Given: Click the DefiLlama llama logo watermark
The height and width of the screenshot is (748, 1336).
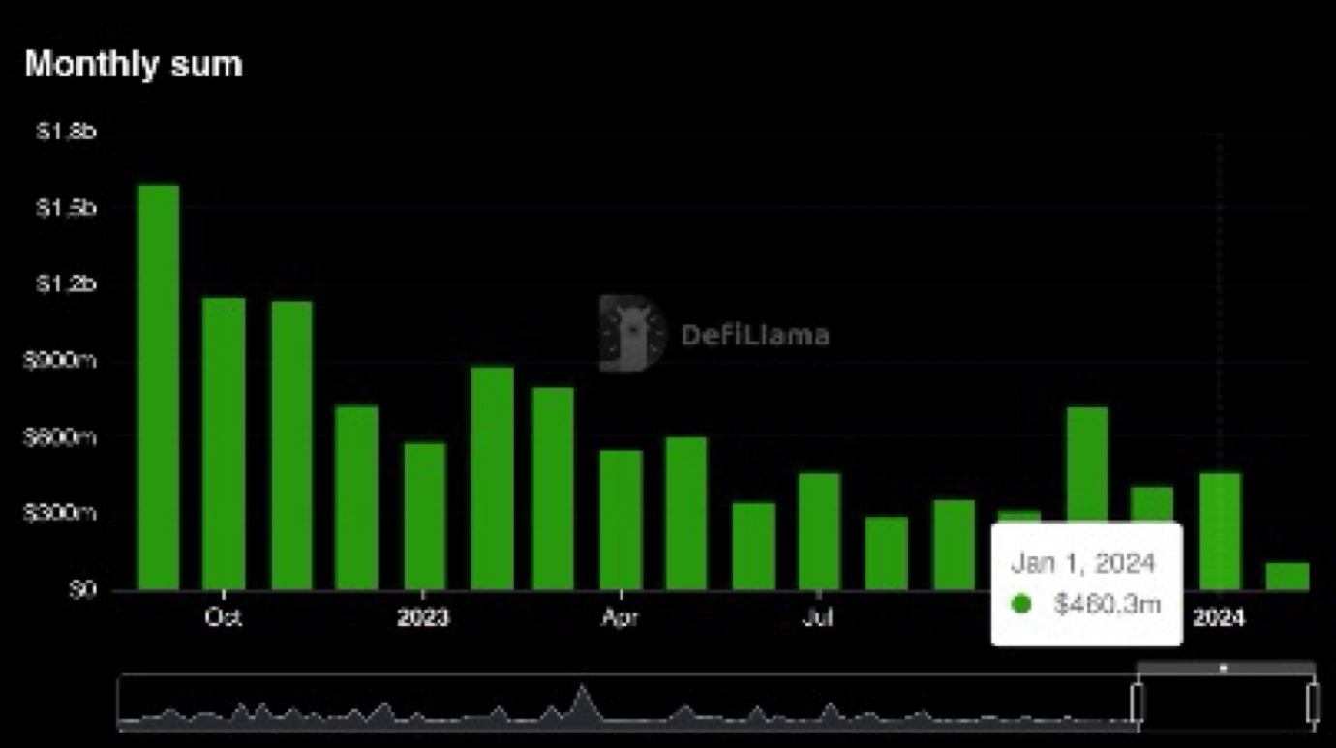Looking at the screenshot, I should point(632,334).
